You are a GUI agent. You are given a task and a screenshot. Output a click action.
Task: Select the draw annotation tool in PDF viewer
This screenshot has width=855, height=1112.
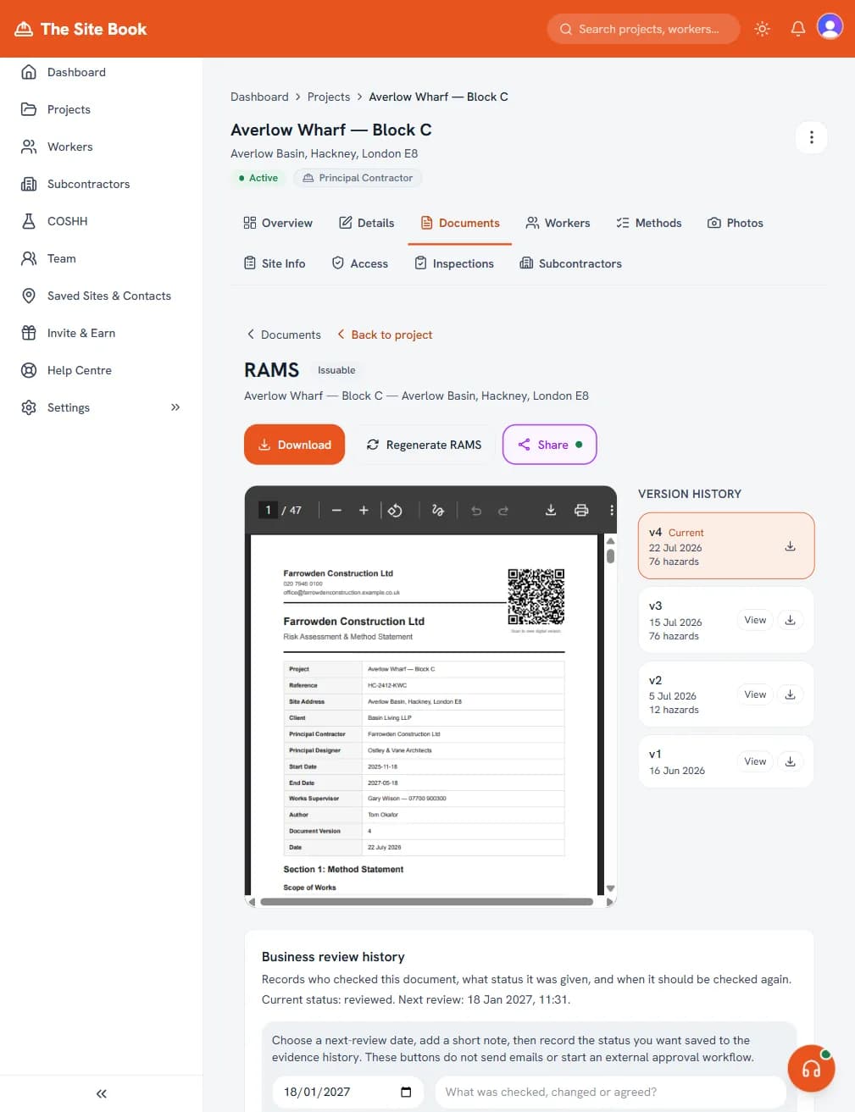[x=438, y=510]
